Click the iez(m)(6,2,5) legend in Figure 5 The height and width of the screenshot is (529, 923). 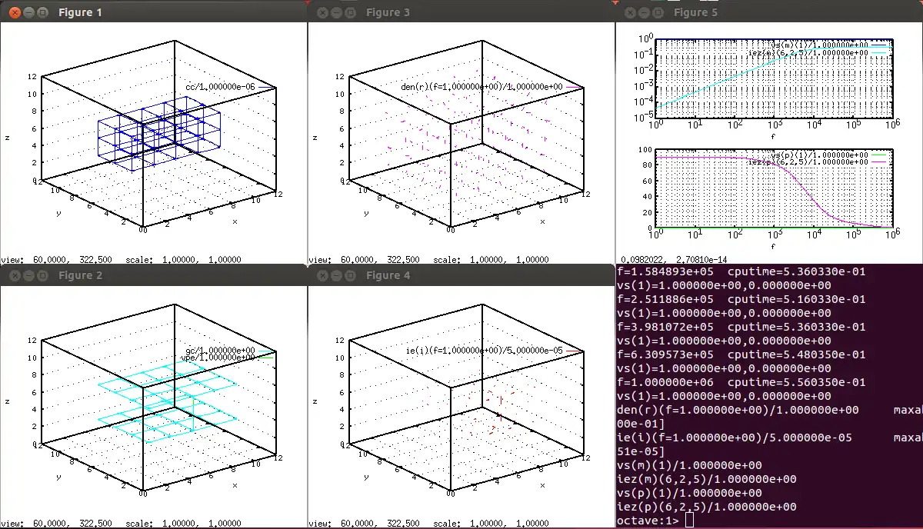(x=808, y=53)
